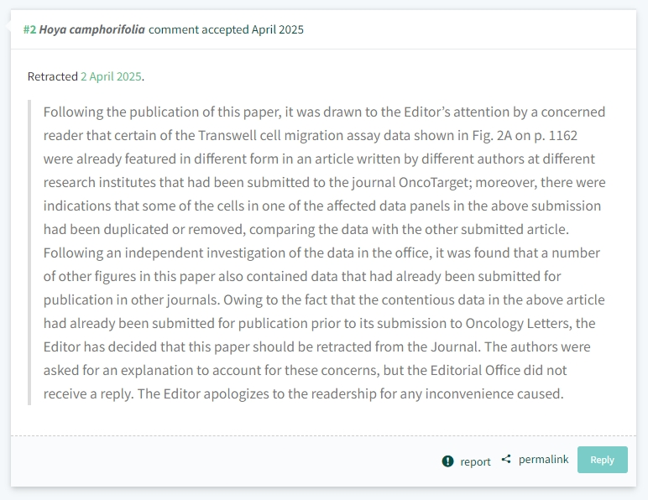The height and width of the screenshot is (500, 648).
Task: Click the report text link
Action: point(475,461)
